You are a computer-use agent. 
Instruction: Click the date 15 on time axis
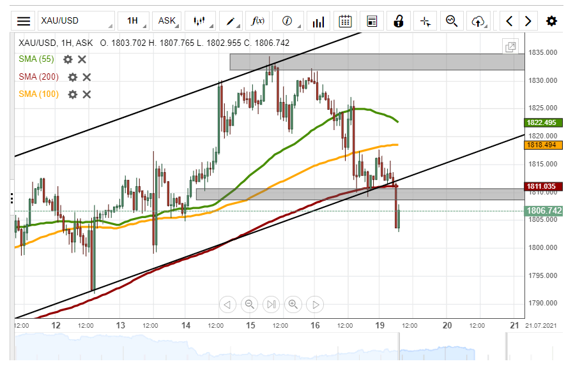[x=250, y=325]
